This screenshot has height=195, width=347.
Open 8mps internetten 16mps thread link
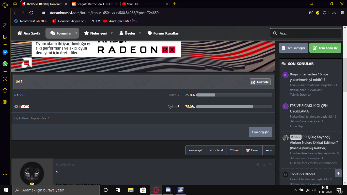tap(309, 77)
